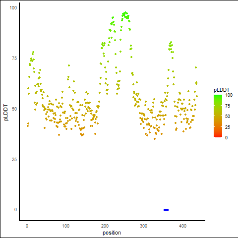Click the vertical 'pLDDT' y-axis label

(x=6, y=112)
